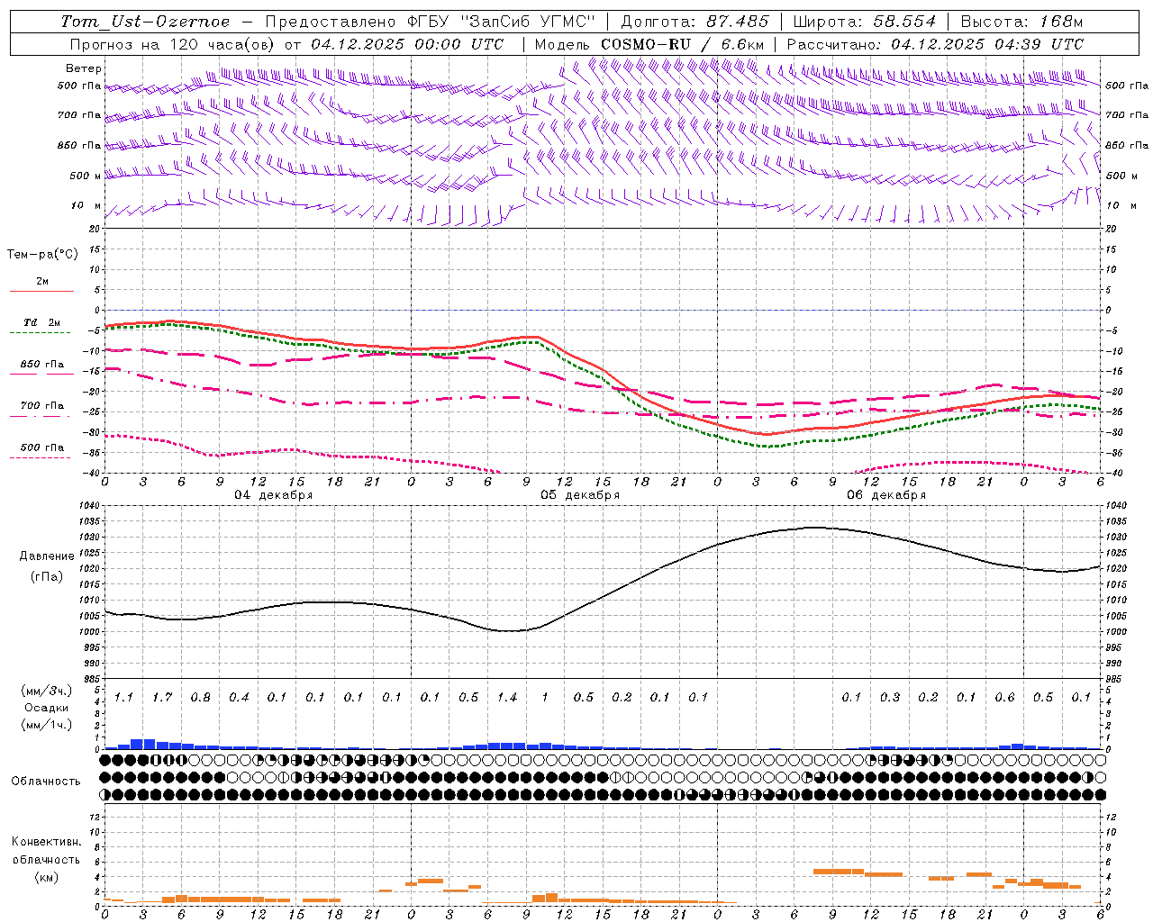Click the 'Высота: 168м' elevation value
Viewport: 1153px width, 922px height.
[1021, 22]
